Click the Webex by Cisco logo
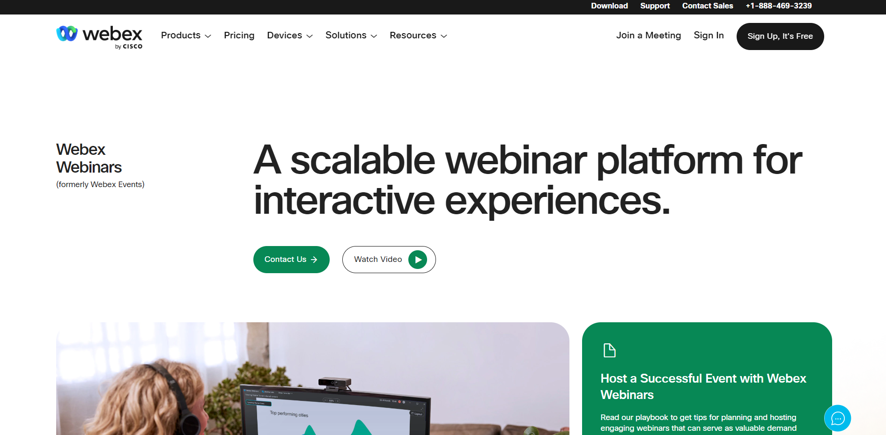This screenshot has height=435, width=886. click(99, 37)
